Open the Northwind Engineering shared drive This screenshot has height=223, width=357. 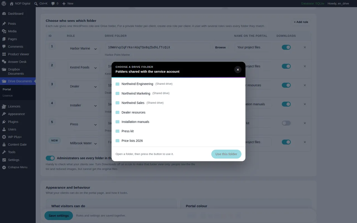click(x=178, y=84)
